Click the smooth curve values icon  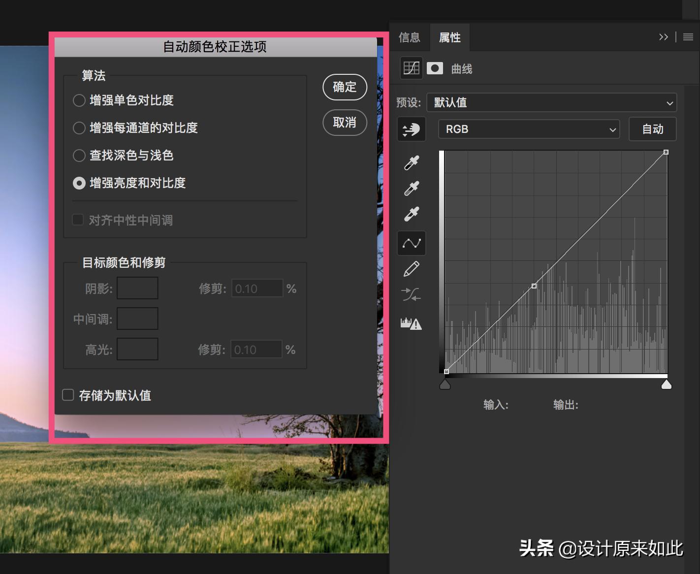tap(411, 295)
